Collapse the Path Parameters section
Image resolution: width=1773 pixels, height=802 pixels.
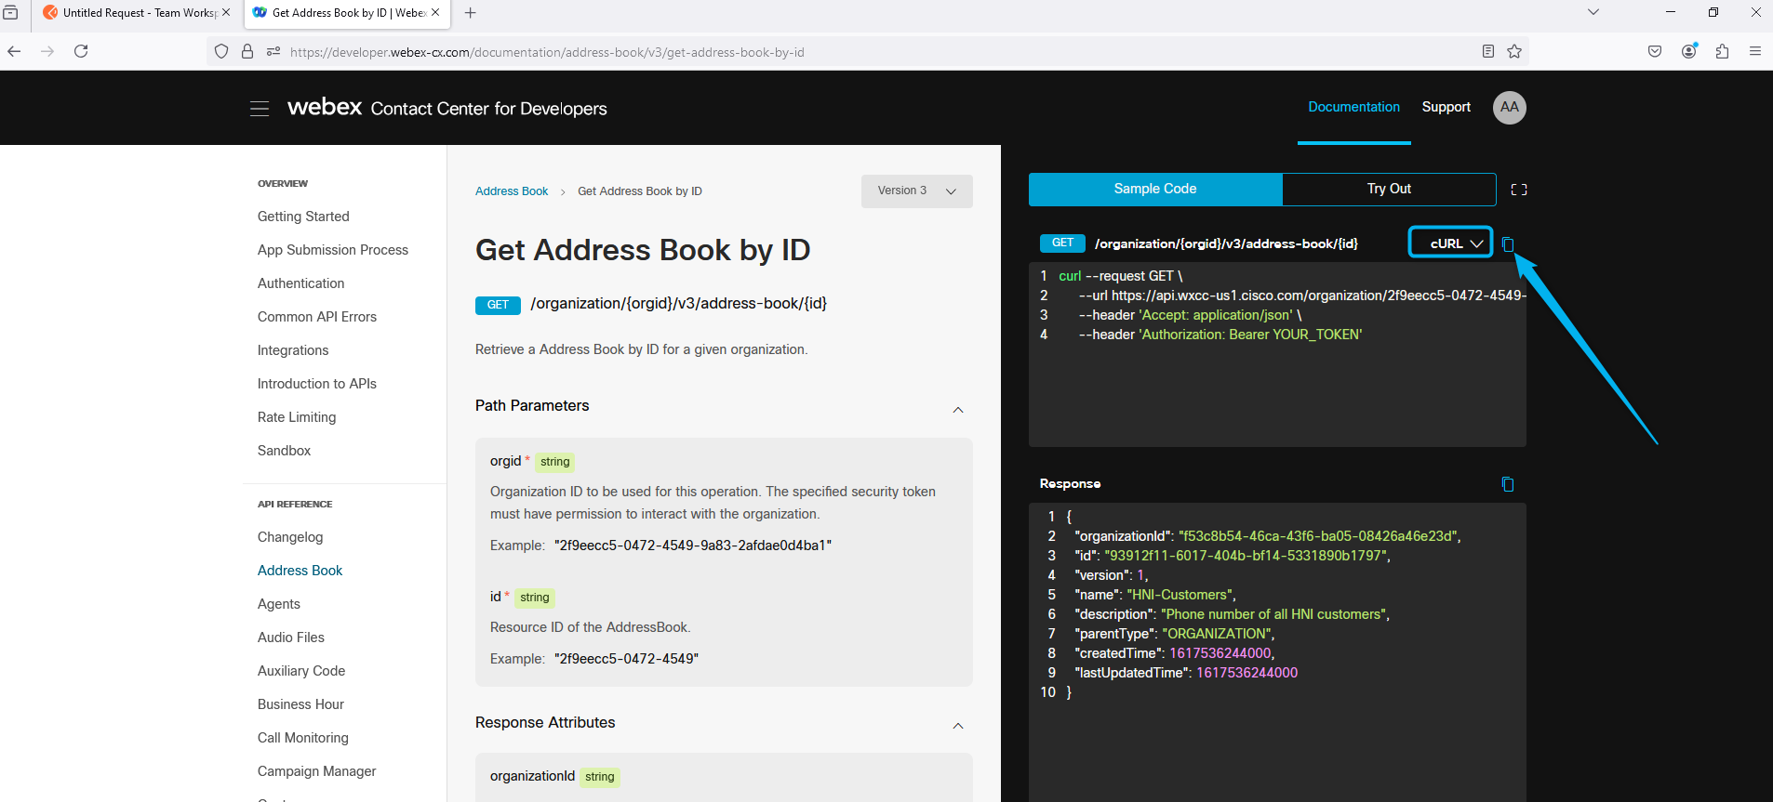[x=958, y=410]
